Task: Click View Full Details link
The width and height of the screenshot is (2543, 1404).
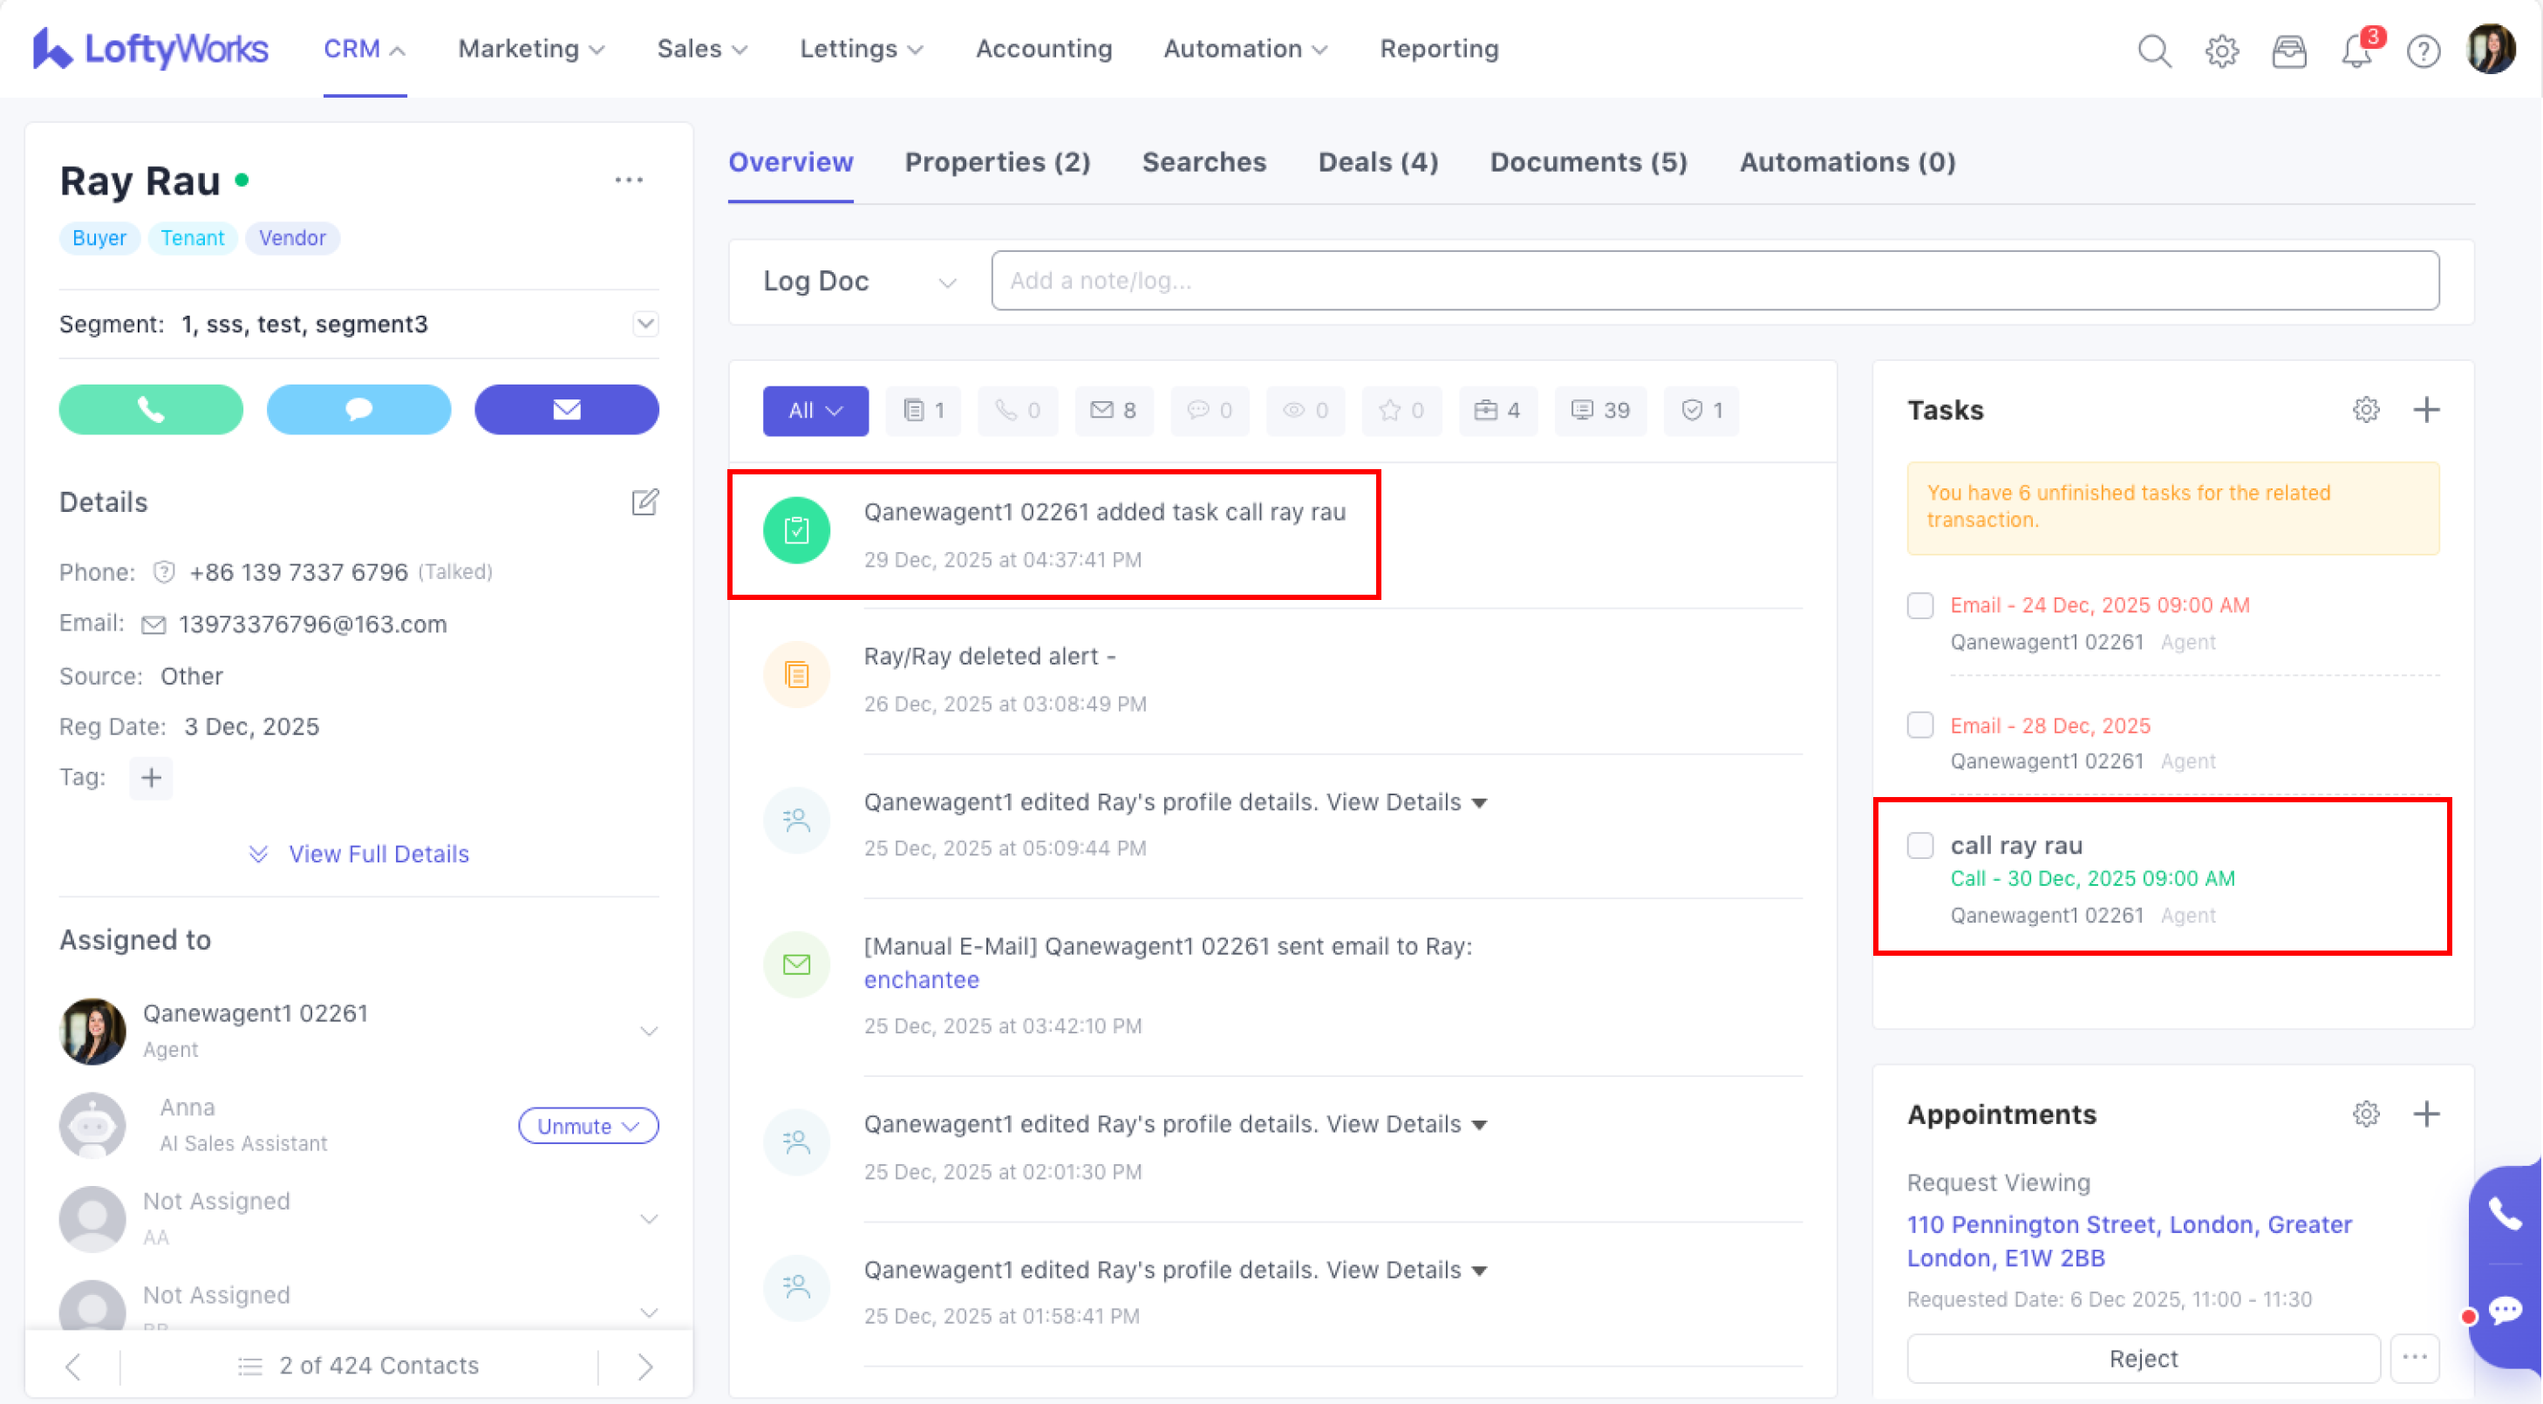Action: tap(378, 854)
